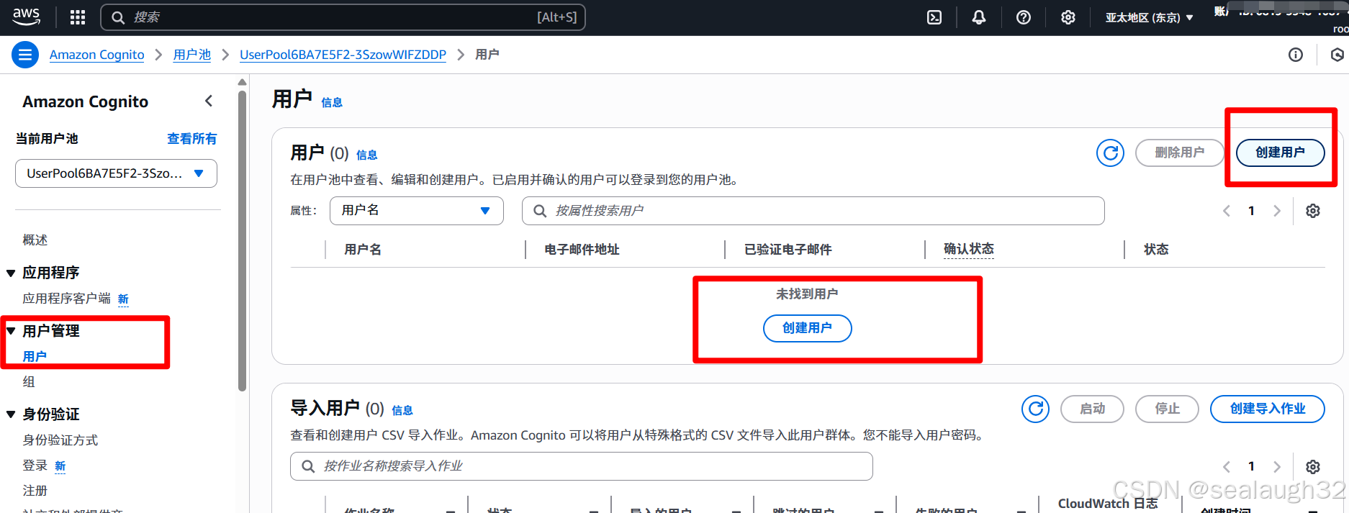This screenshot has height=513, width=1349.
Task: Open 信息 link beside page title 用户
Action: [x=332, y=102]
